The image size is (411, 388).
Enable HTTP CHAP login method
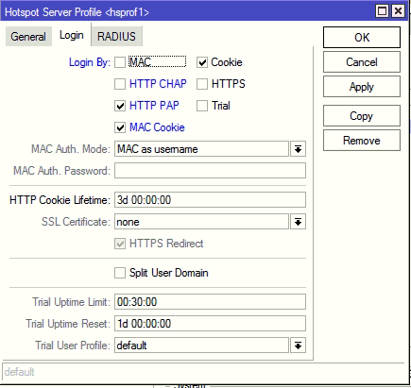click(120, 84)
